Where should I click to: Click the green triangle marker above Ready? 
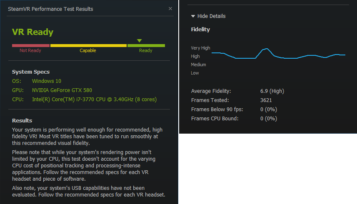point(140,40)
